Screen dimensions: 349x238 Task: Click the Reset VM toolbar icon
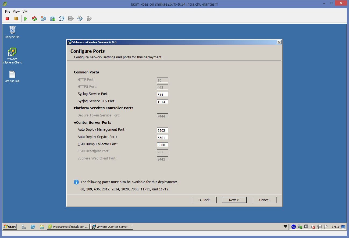tap(34, 19)
